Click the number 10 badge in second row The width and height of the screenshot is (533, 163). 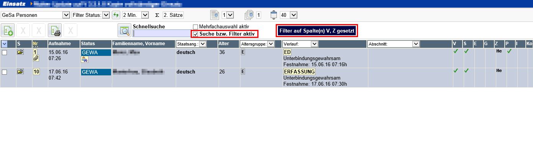36,72
